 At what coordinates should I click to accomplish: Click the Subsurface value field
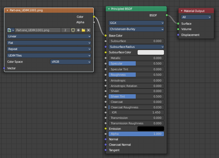click(136, 41)
